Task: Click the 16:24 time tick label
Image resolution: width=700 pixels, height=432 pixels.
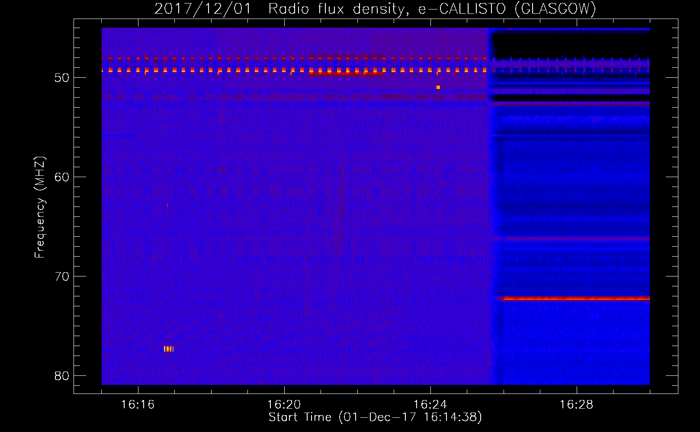Action: click(x=430, y=404)
